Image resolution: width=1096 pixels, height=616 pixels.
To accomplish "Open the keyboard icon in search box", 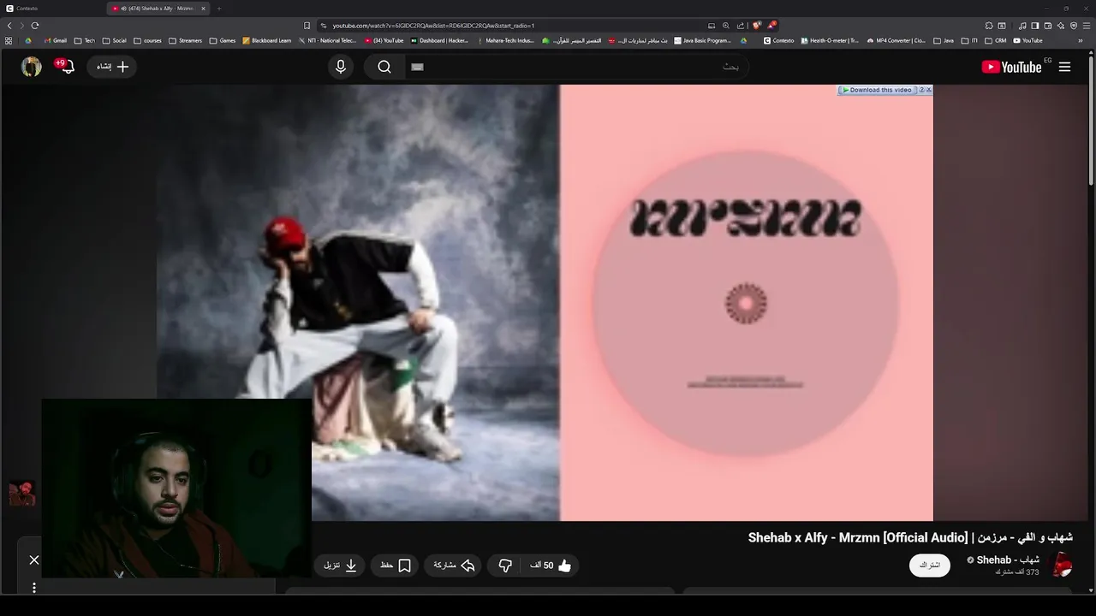I will [417, 67].
